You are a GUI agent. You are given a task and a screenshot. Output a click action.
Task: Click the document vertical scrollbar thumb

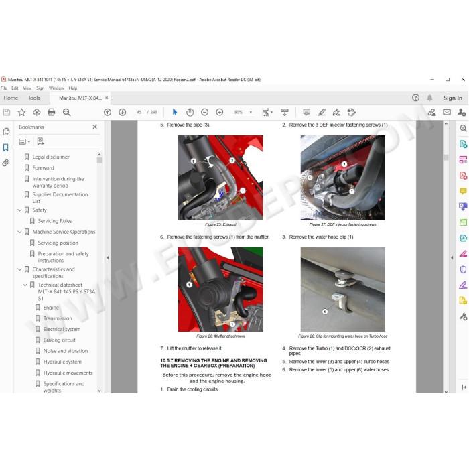tap(446, 157)
